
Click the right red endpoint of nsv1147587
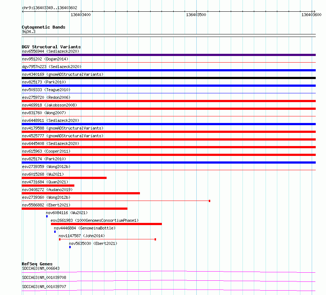click(x=155, y=239)
